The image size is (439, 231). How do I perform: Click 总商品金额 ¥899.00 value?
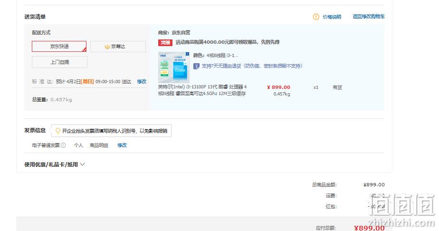point(374,184)
